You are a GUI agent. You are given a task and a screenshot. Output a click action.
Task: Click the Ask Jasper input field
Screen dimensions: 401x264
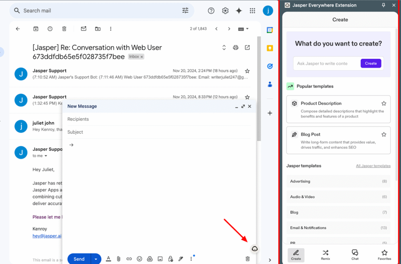click(x=327, y=63)
